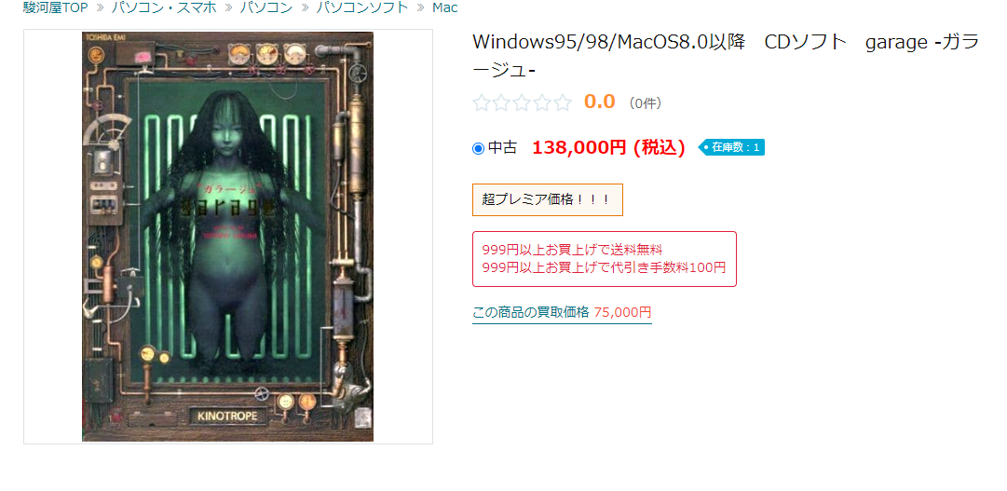Viewport: 1007px width, 491px height.
Task: Click the fifth rating star
Action: click(562, 102)
